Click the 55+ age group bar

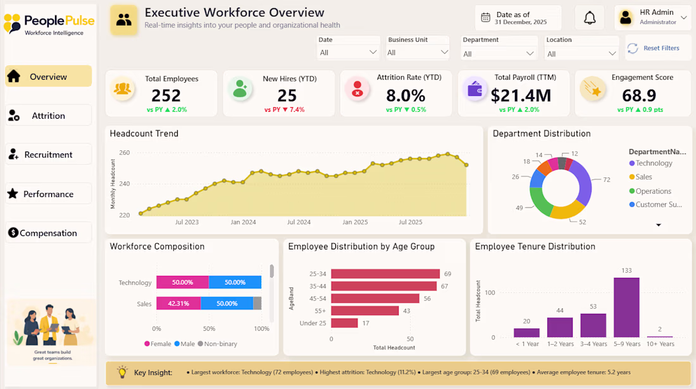pos(365,311)
